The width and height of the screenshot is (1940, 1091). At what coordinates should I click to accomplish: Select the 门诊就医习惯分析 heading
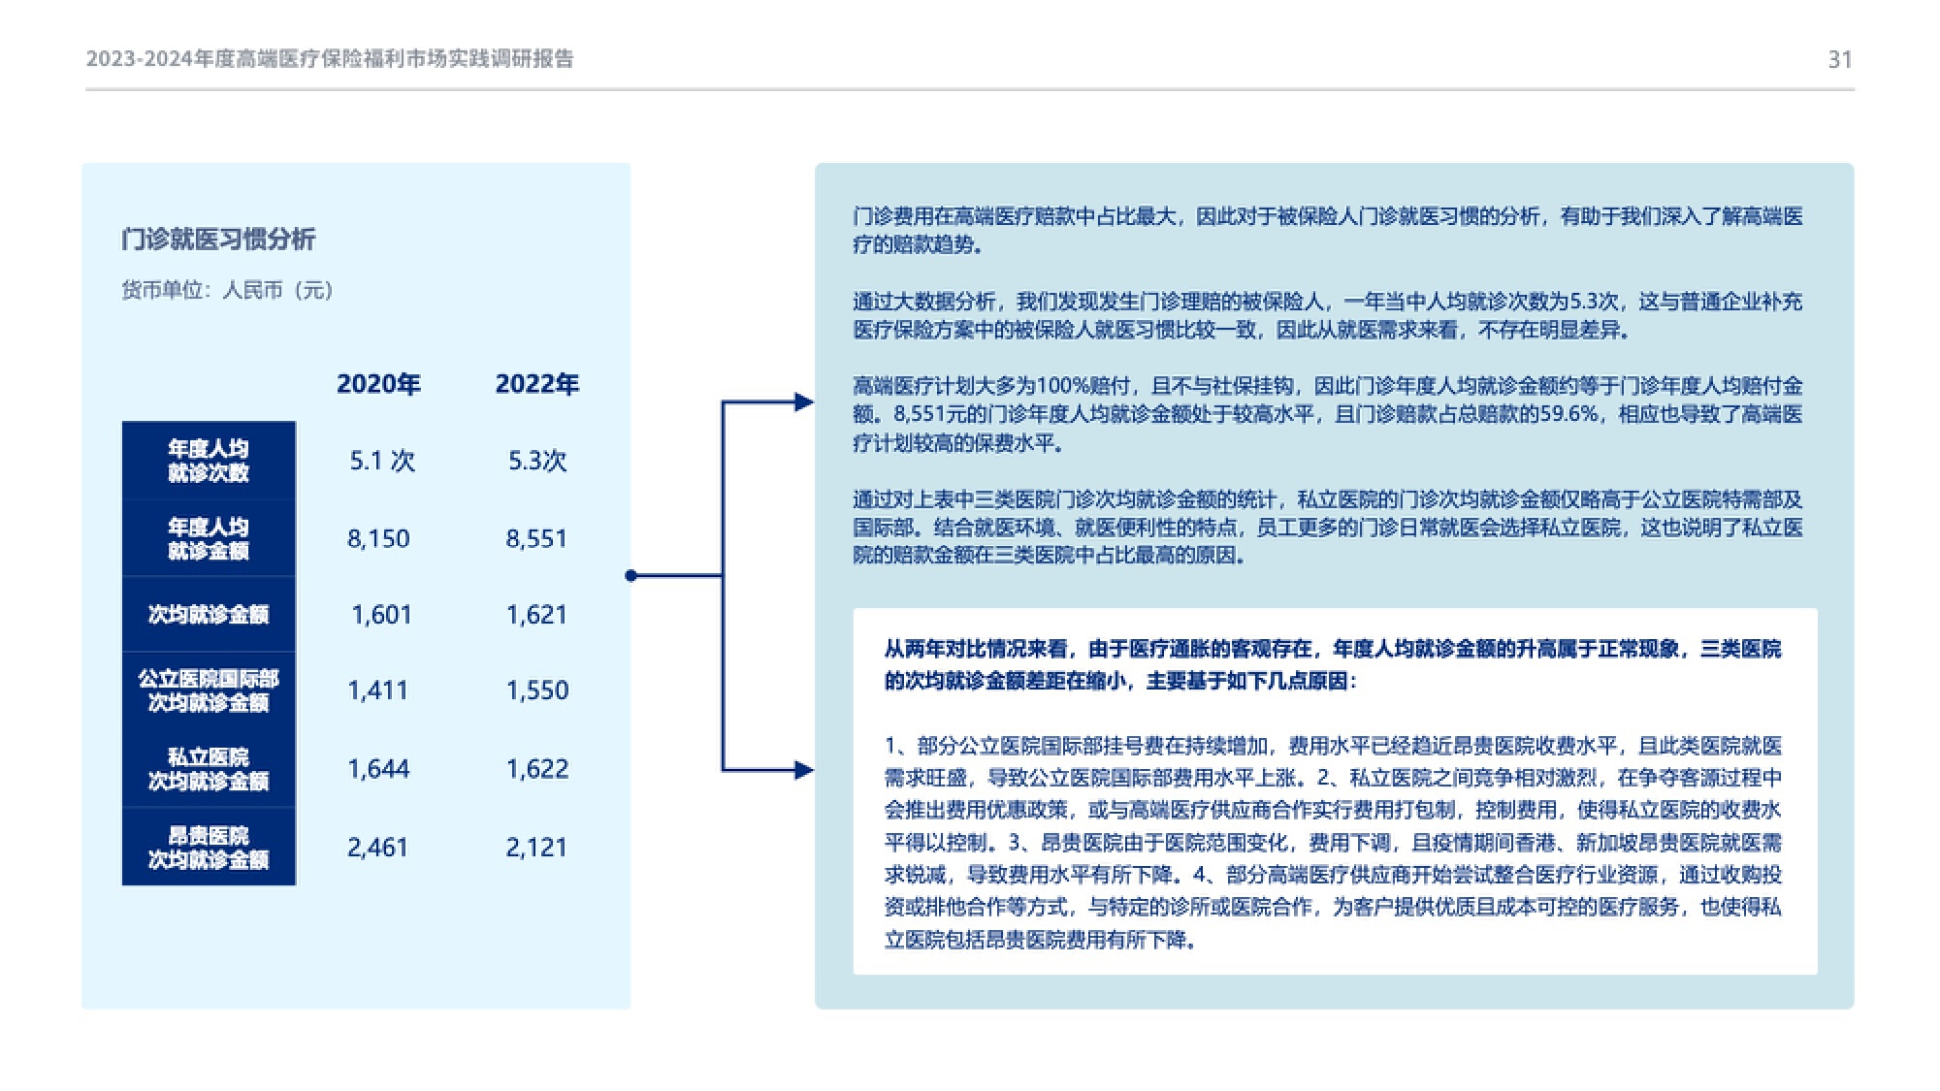click(218, 240)
